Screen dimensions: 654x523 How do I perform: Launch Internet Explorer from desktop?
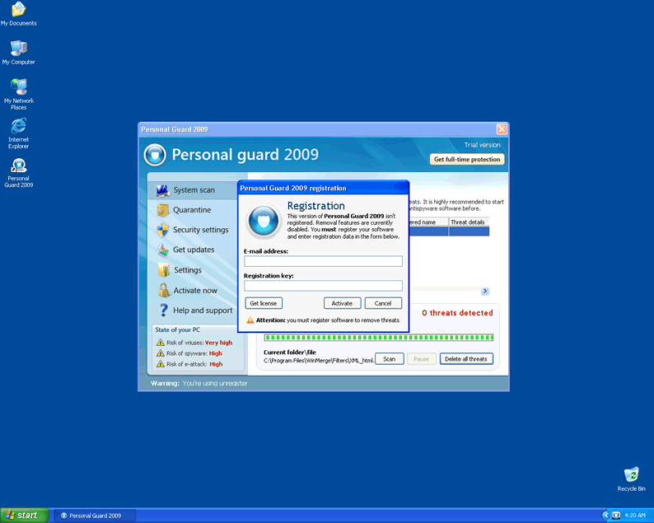pos(18,126)
